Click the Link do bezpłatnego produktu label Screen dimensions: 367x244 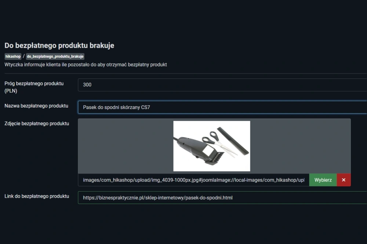(37, 196)
